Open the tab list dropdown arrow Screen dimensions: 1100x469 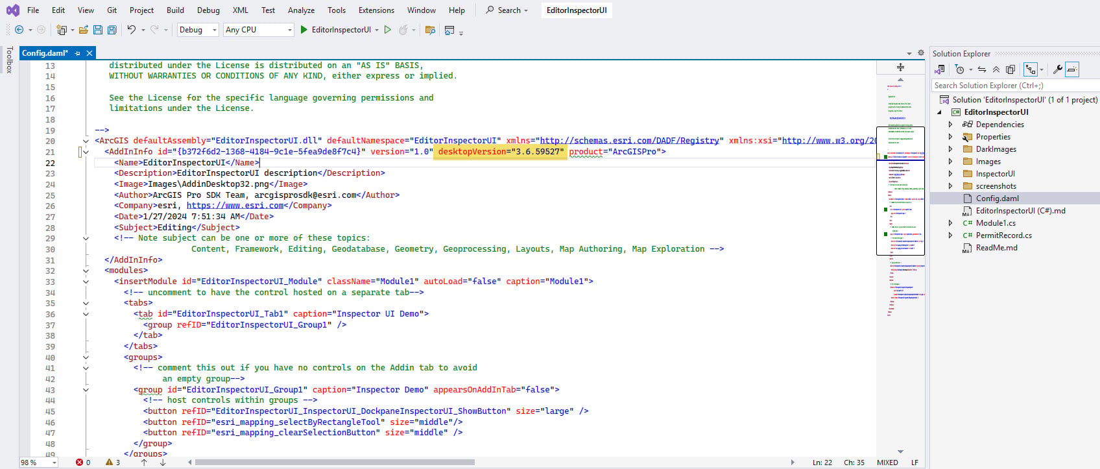tap(909, 53)
